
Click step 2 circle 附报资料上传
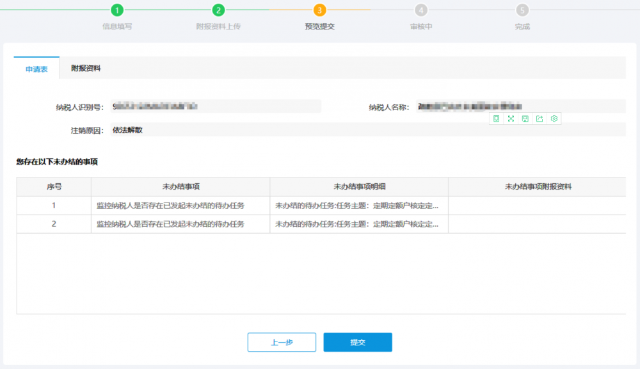(218, 10)
